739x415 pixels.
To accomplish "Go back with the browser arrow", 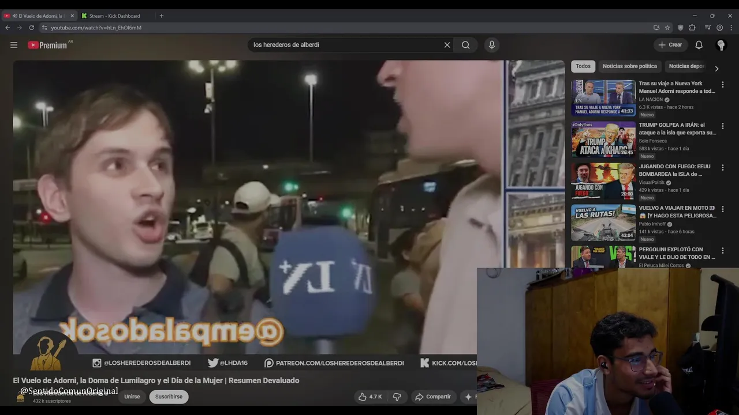I will (8, 28).
